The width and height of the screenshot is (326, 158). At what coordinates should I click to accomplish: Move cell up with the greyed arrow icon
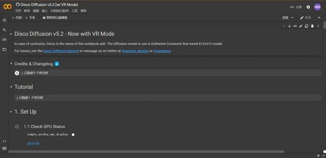click(x=283, y=26)
